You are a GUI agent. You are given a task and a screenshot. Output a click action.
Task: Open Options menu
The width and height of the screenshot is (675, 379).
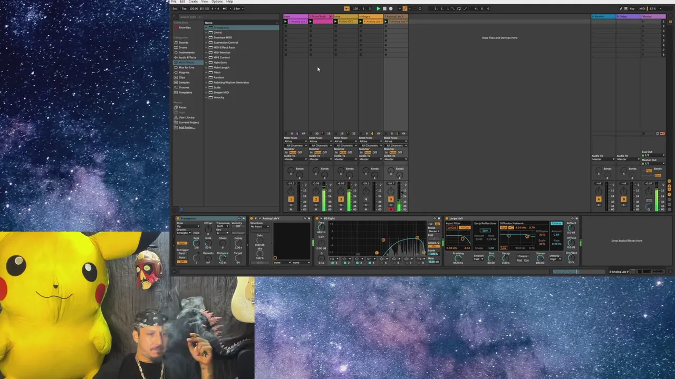[x=217, y=2]
